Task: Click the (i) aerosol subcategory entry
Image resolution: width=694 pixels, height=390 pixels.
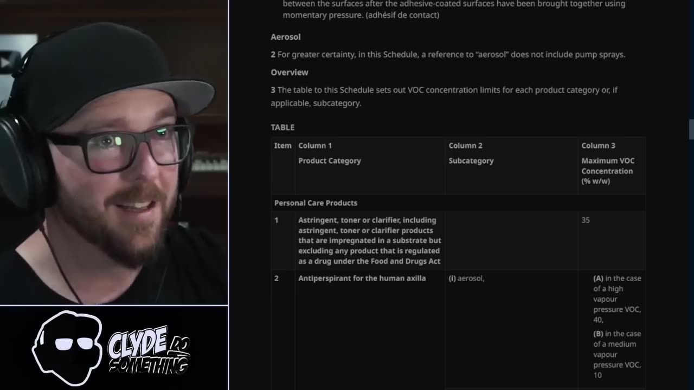Action: [x=466, y=278]
